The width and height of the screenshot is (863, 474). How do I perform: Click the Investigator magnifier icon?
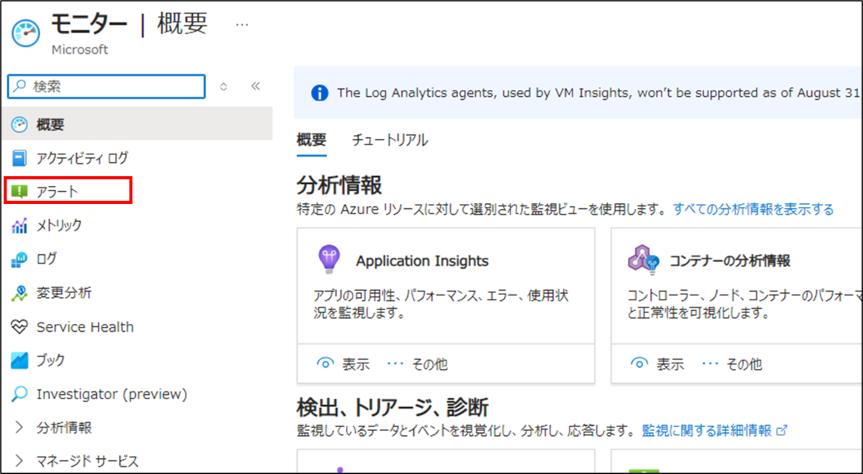tap(19, 394)
